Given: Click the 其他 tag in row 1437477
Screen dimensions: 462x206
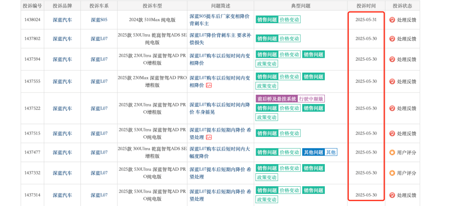Looking at the screenshot, I should pyautogui.click(x=331, y=153).
